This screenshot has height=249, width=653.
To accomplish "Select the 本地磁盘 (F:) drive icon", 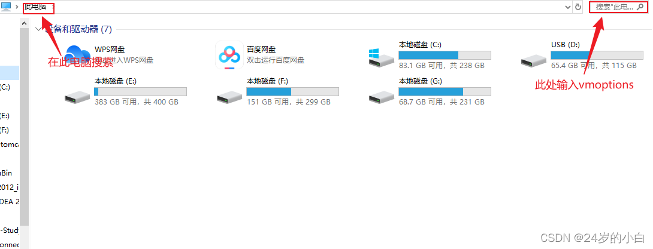I will point(229,97).
